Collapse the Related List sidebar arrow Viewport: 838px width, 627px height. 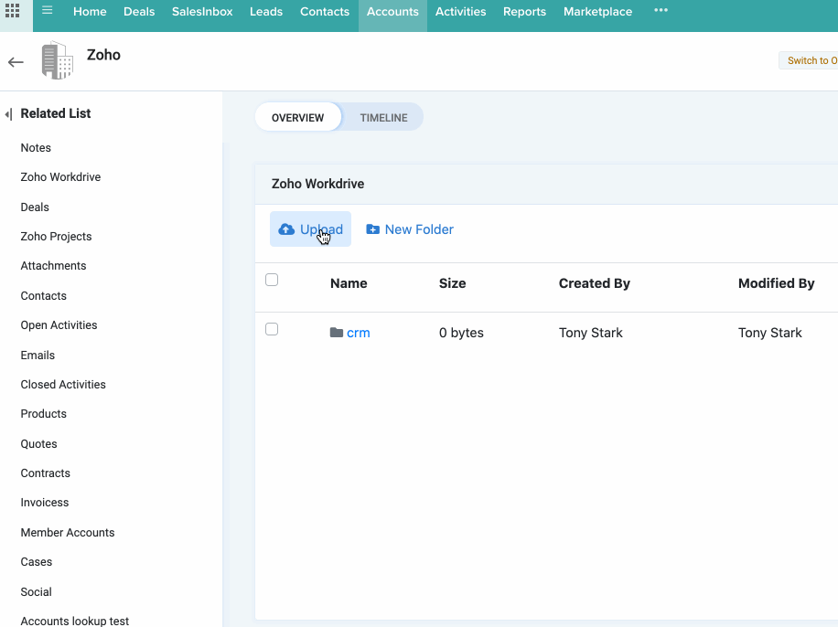(8, 113)
